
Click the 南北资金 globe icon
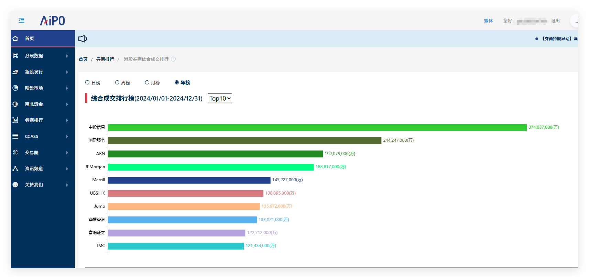(x=15, y=104)
